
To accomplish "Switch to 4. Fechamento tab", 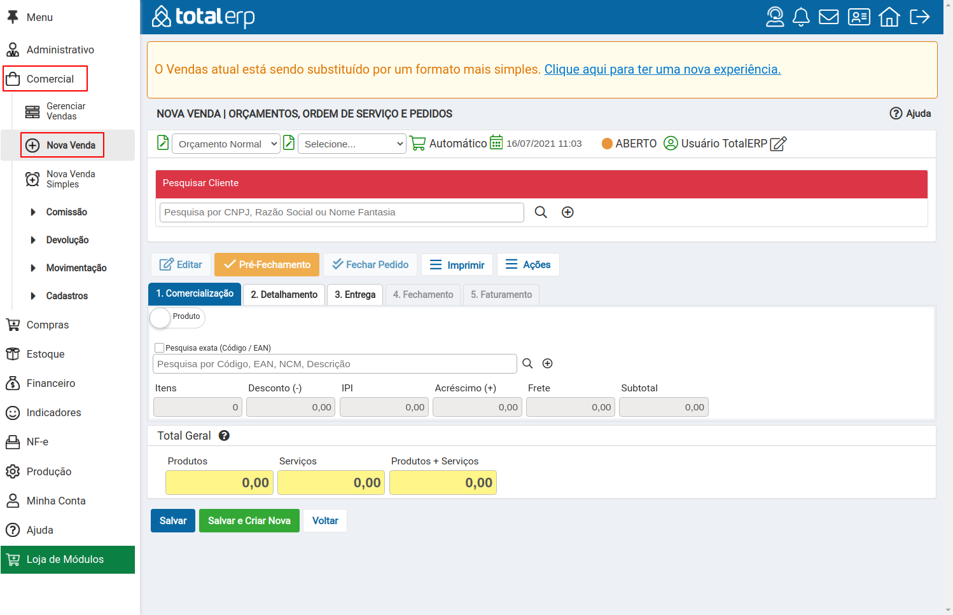I will pos(423,294).
